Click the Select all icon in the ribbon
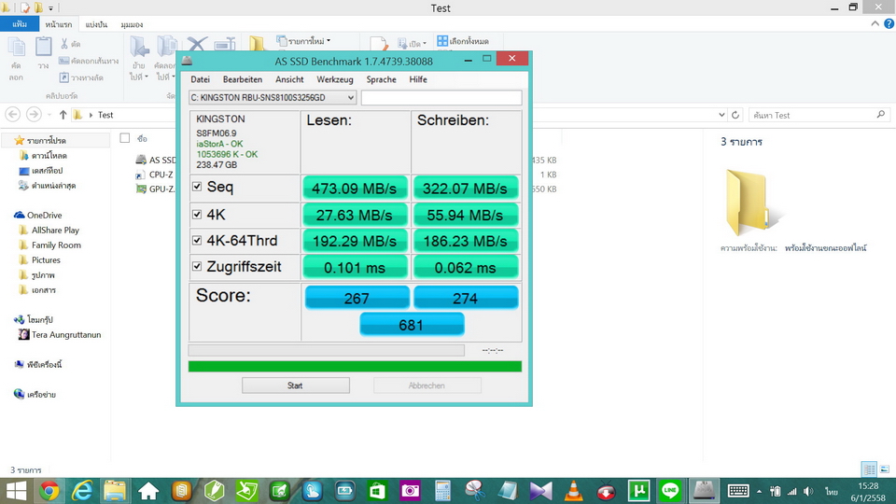Viewport: 896px width, 504px height. click(x=442, y=40)
